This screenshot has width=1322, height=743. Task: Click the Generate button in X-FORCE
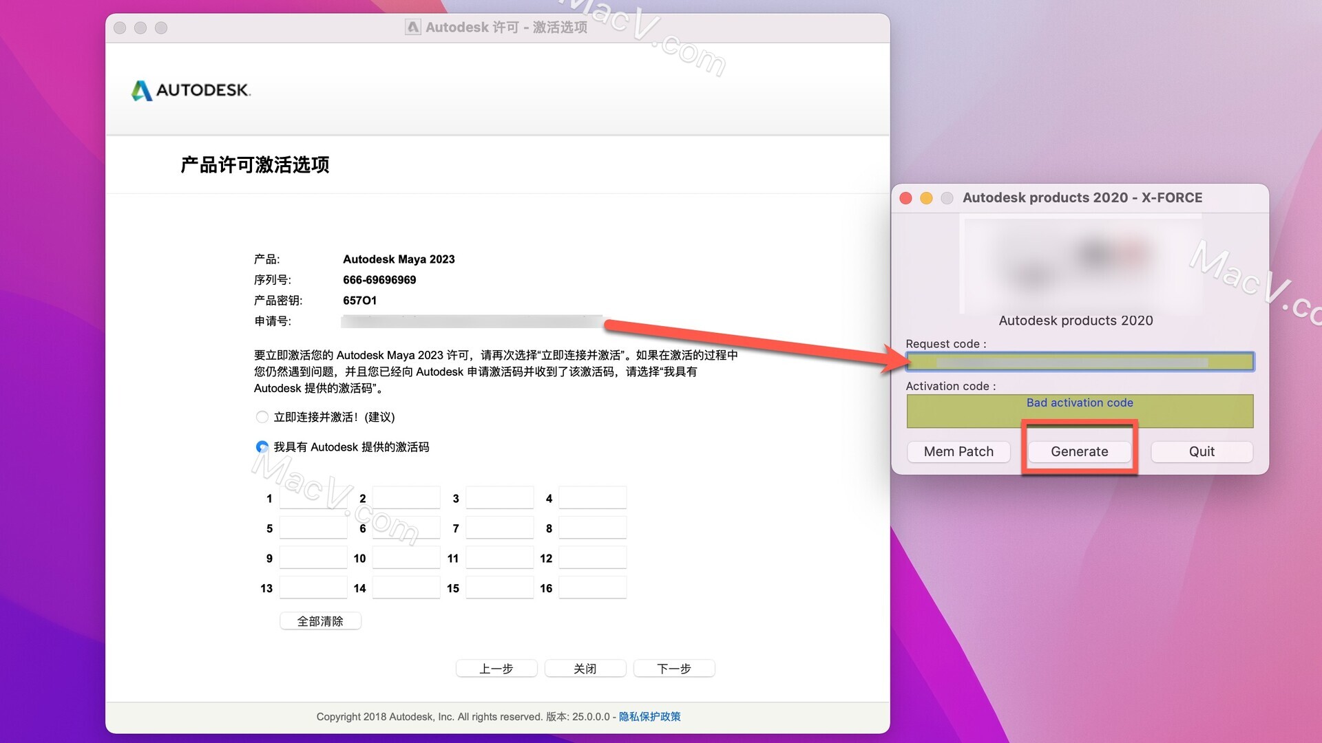(1079, 452)
